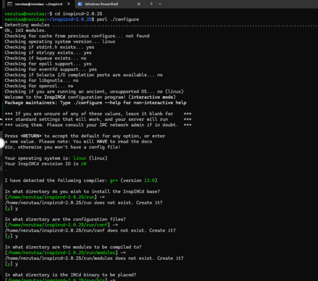Click the PowerShell icon on second tab
This screenshot has height=281, width=318.
[80, 4]
